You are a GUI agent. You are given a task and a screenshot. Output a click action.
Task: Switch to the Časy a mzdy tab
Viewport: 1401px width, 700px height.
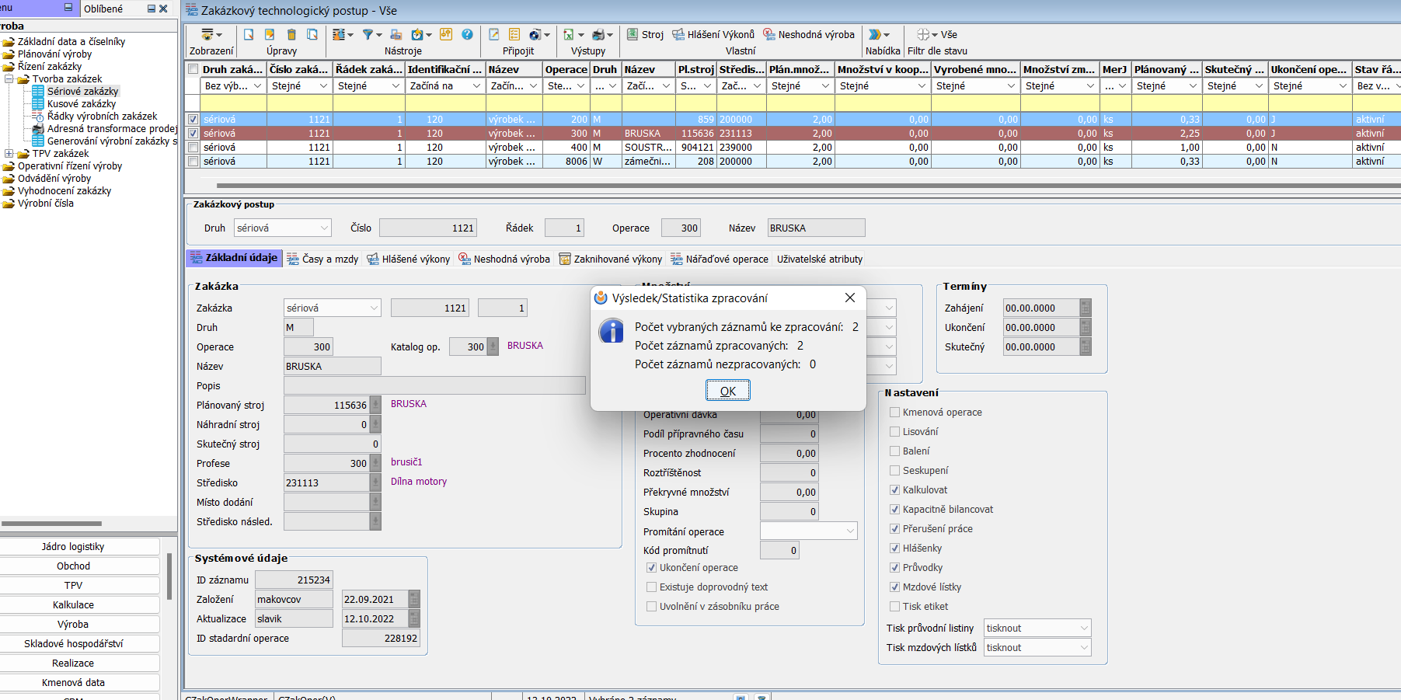[322, 259]
